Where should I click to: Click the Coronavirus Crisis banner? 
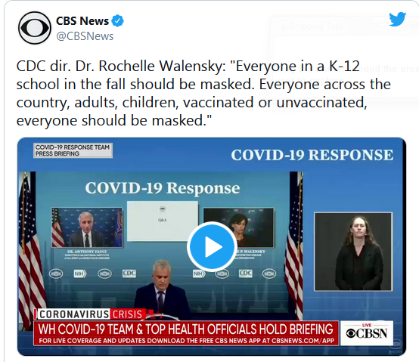(x=91, y=314)
